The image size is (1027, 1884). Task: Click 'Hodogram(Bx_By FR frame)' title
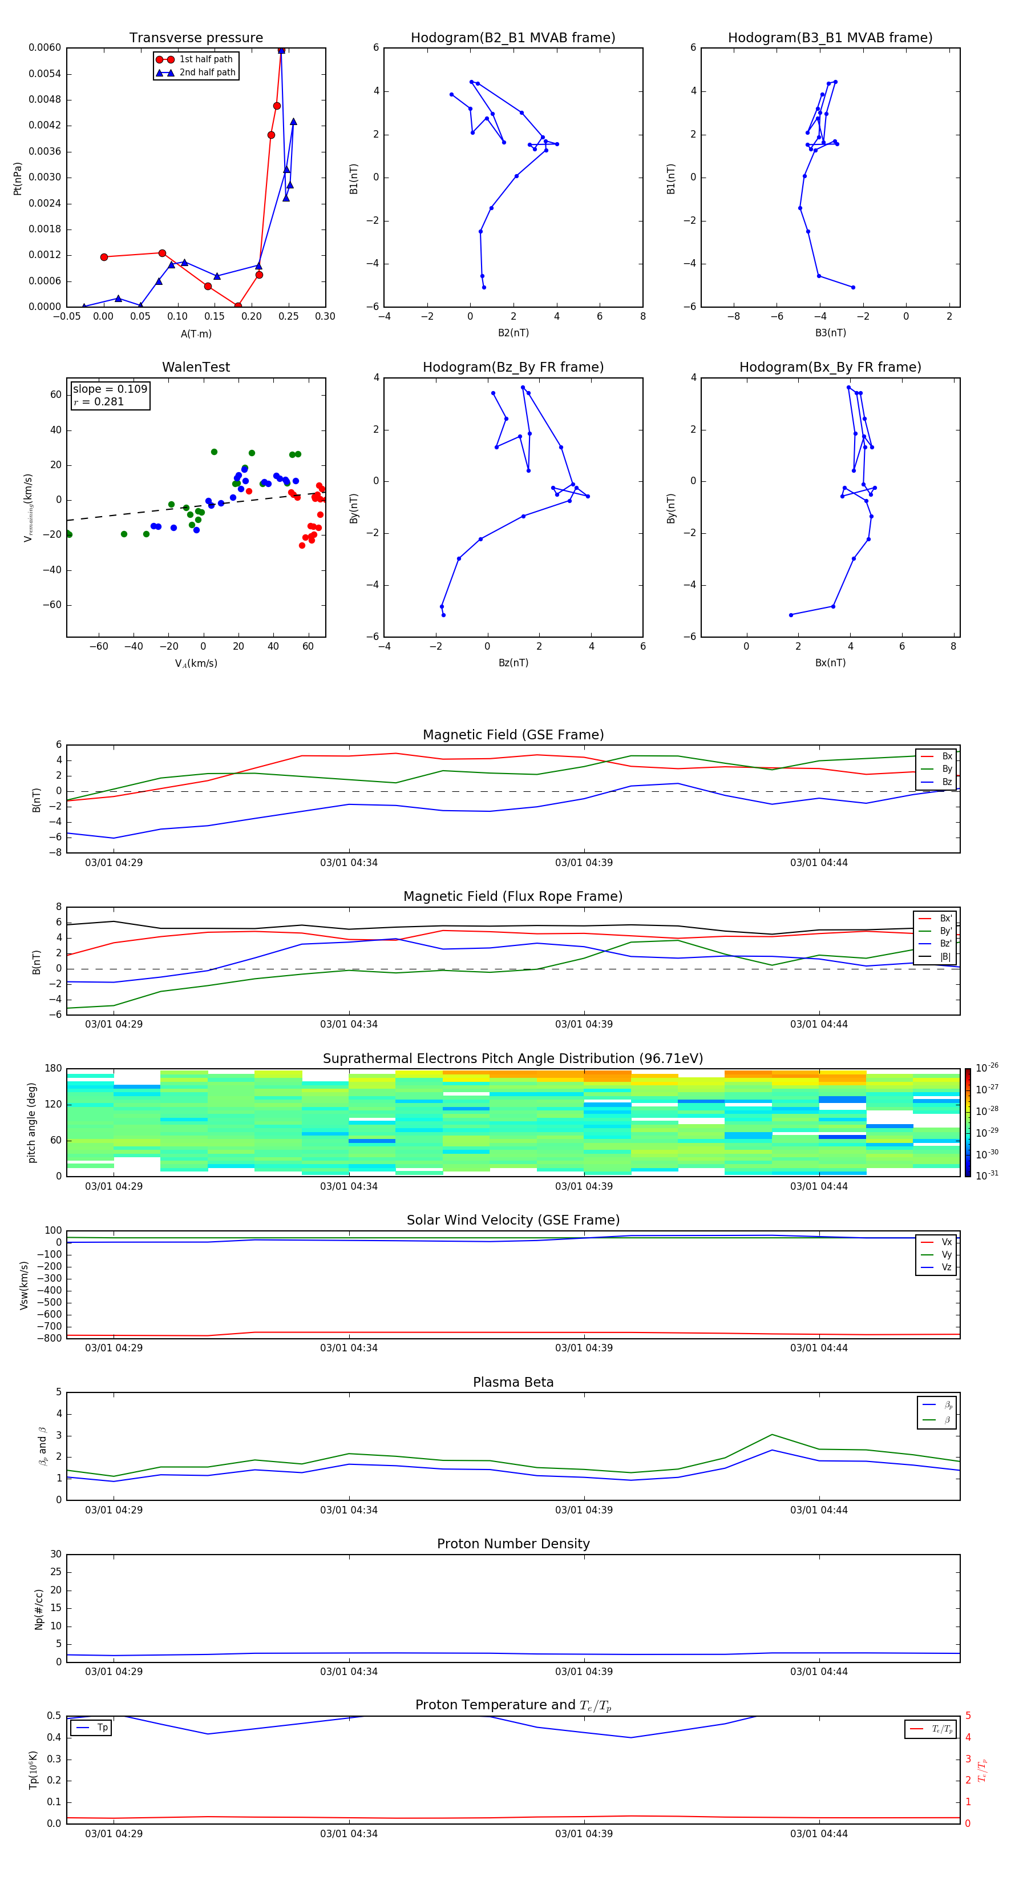(830, 367)
